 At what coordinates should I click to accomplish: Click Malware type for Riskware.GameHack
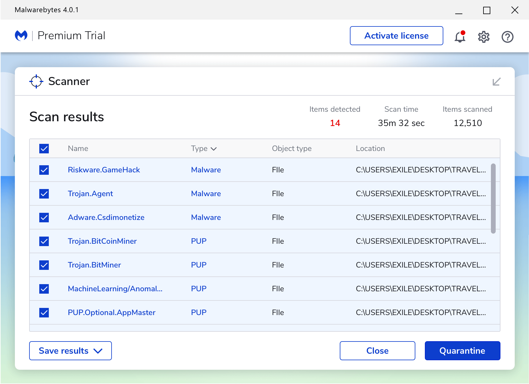pyautogui.click(x=206, y=170)
